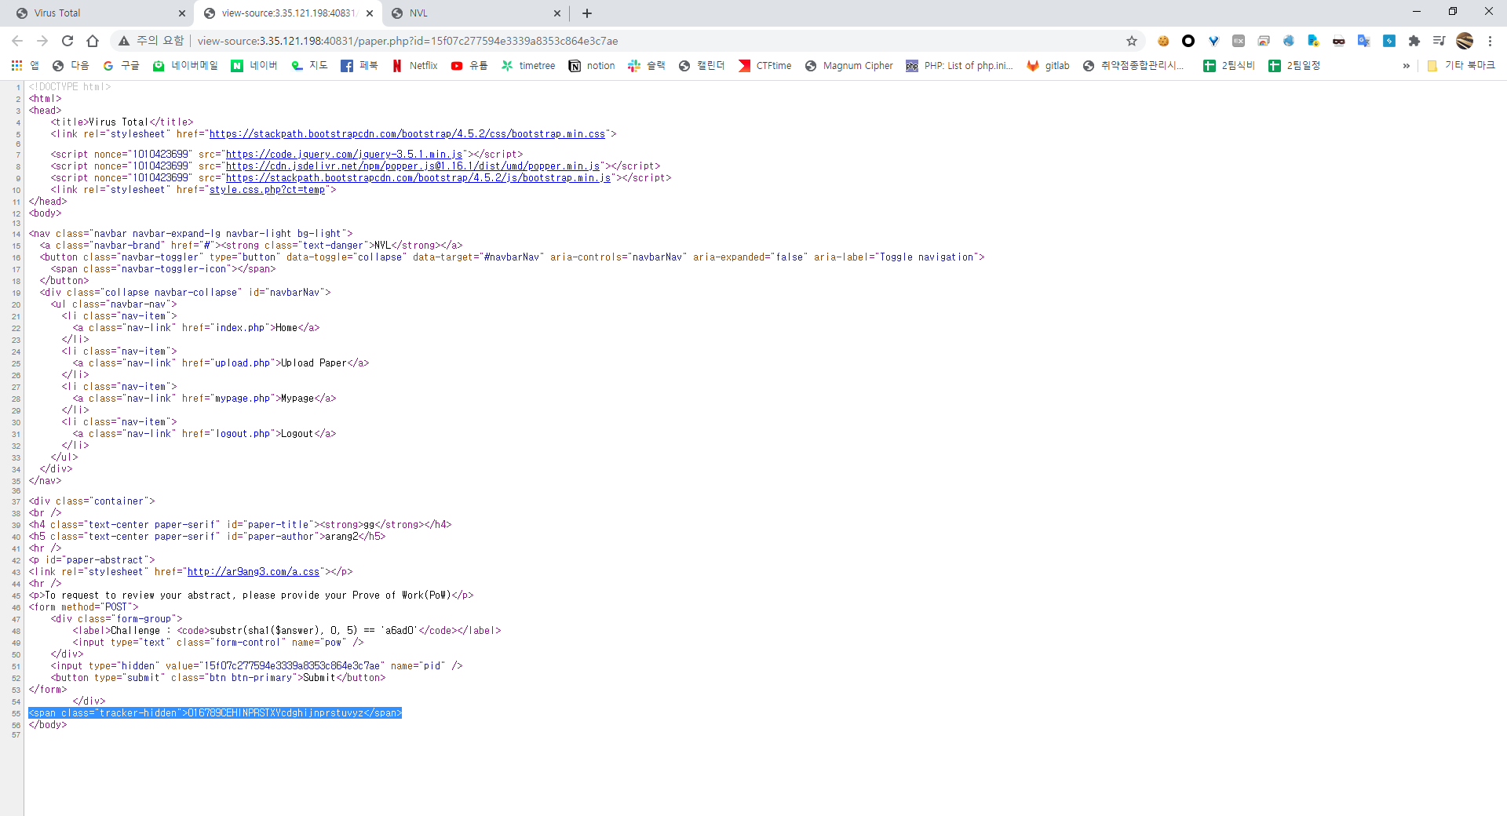This screenshot has height=816, width=1507.
Task: Reload the view-source page
Action: 68,41
